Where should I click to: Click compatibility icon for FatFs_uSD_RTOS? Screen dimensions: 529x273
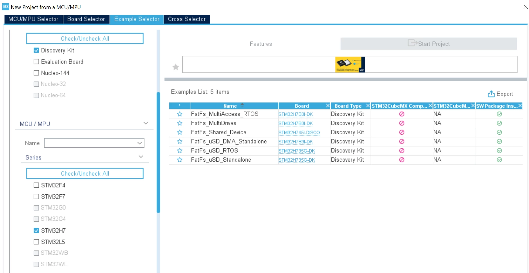[402, 151]
